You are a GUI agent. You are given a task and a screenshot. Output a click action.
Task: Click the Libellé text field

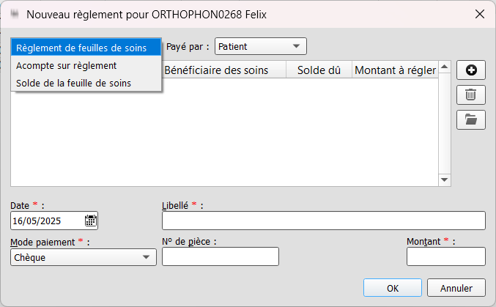(x=324, y=221)
